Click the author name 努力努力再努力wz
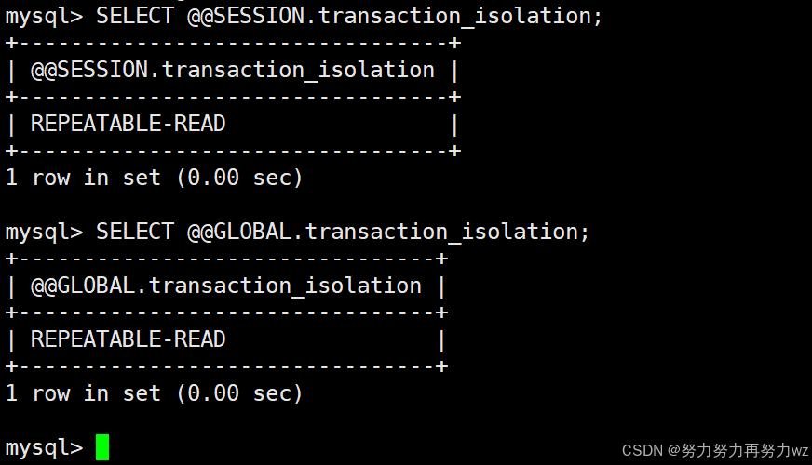The width and height of the screenshot is (812, 465). (x=745, y=450)
